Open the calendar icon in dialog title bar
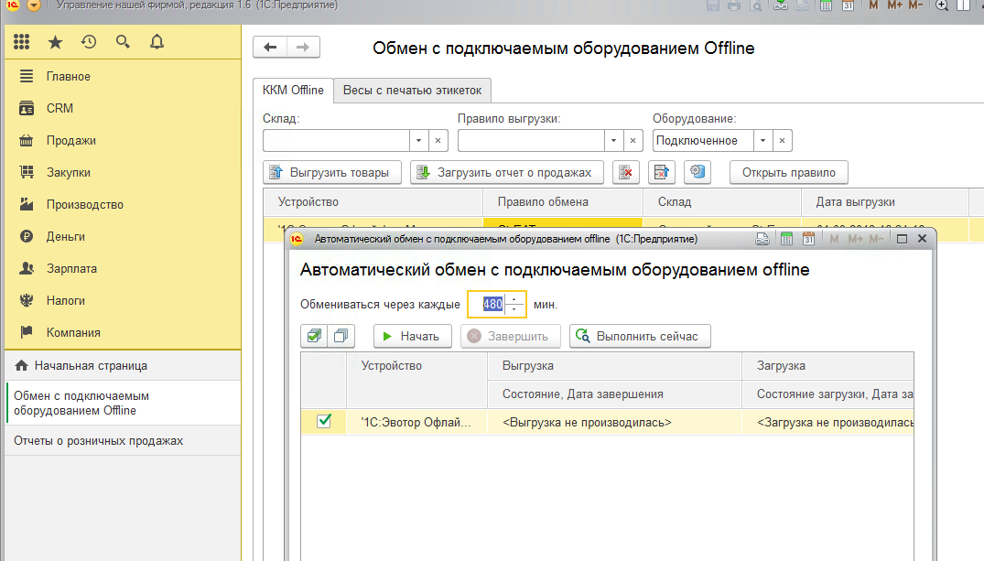 tap(808, 239)
